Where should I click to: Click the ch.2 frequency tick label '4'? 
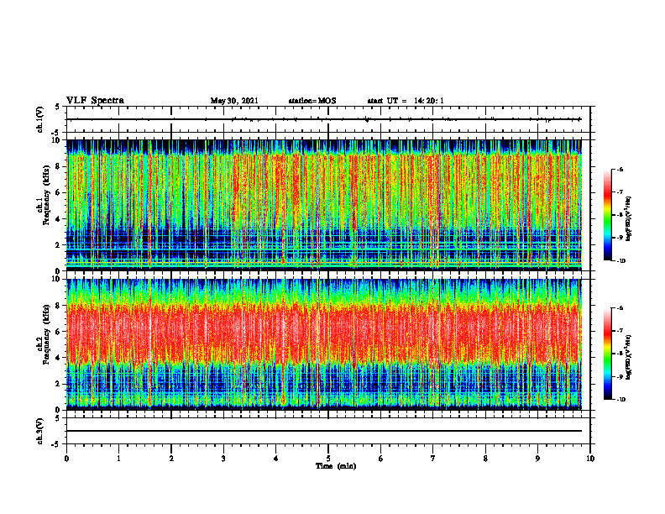click(59, 358)
